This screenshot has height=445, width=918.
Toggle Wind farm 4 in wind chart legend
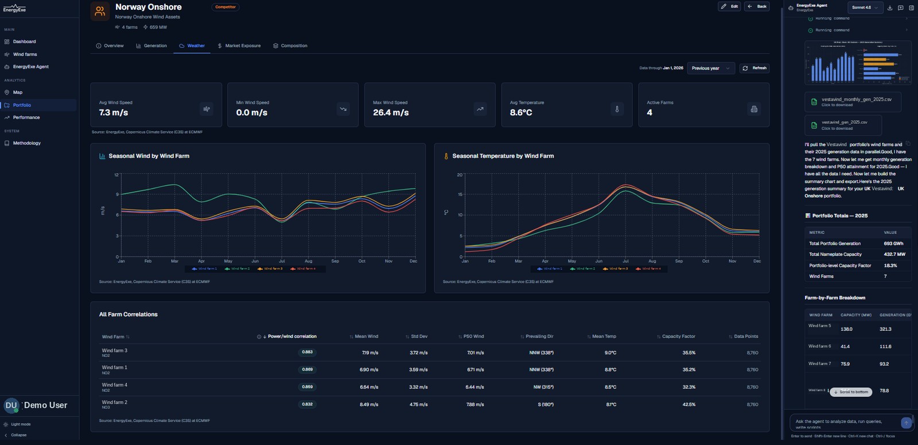[303, 268]
